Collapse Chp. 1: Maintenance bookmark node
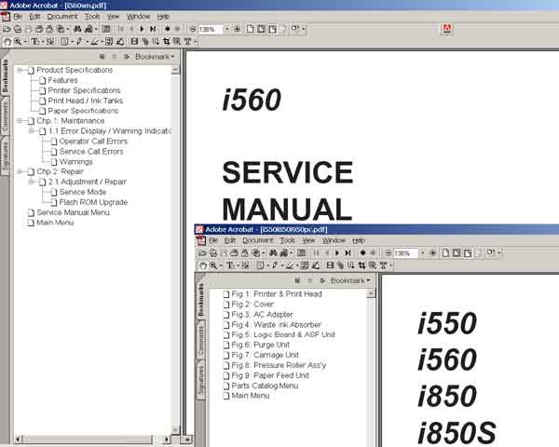 20,121
